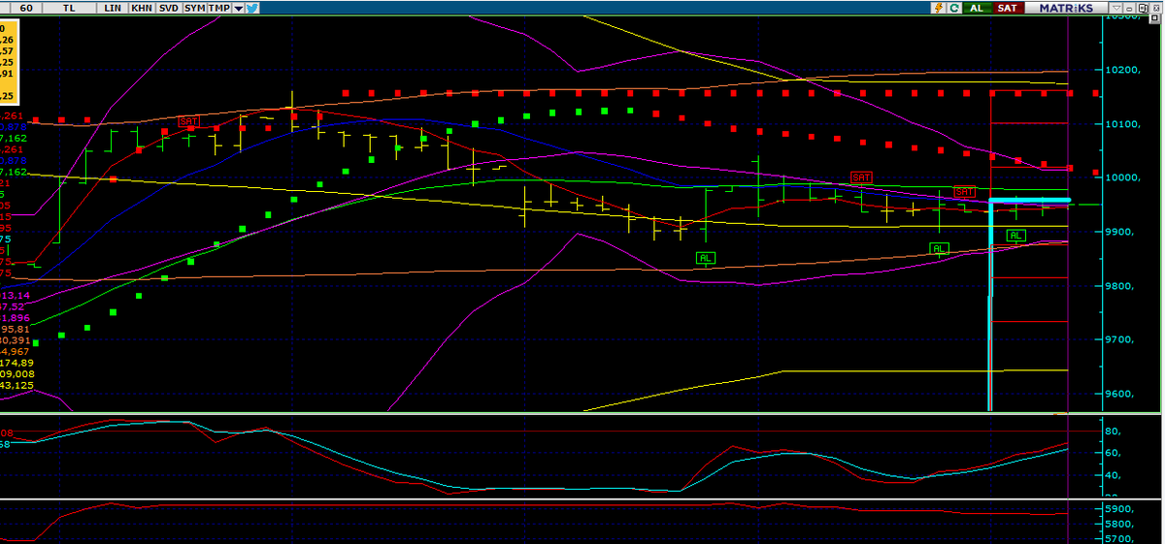This screenshot has width=1165, height=544.
Task: Click the green refresh C icon
Action: (x=954, y=8)
